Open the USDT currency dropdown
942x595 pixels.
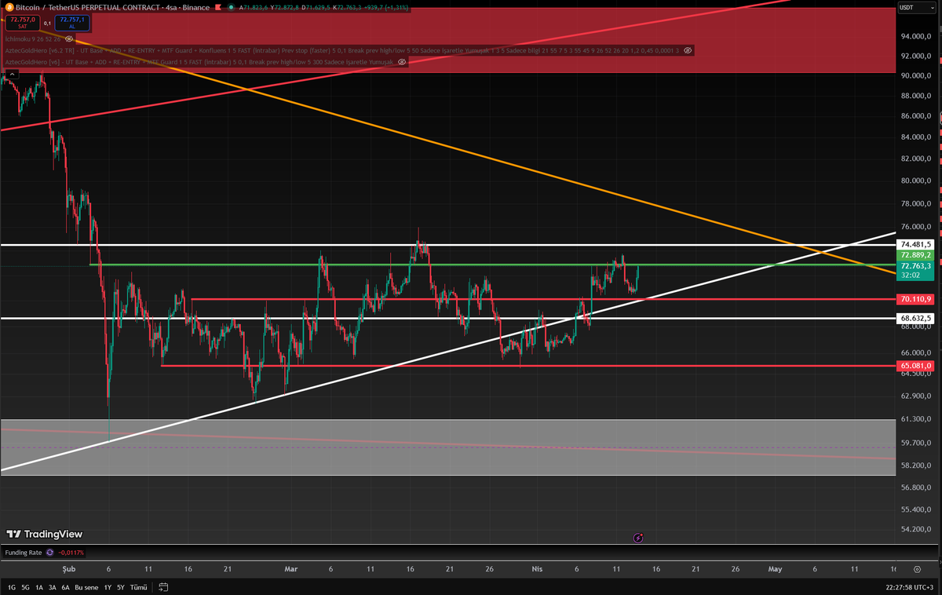pos(907,8)
